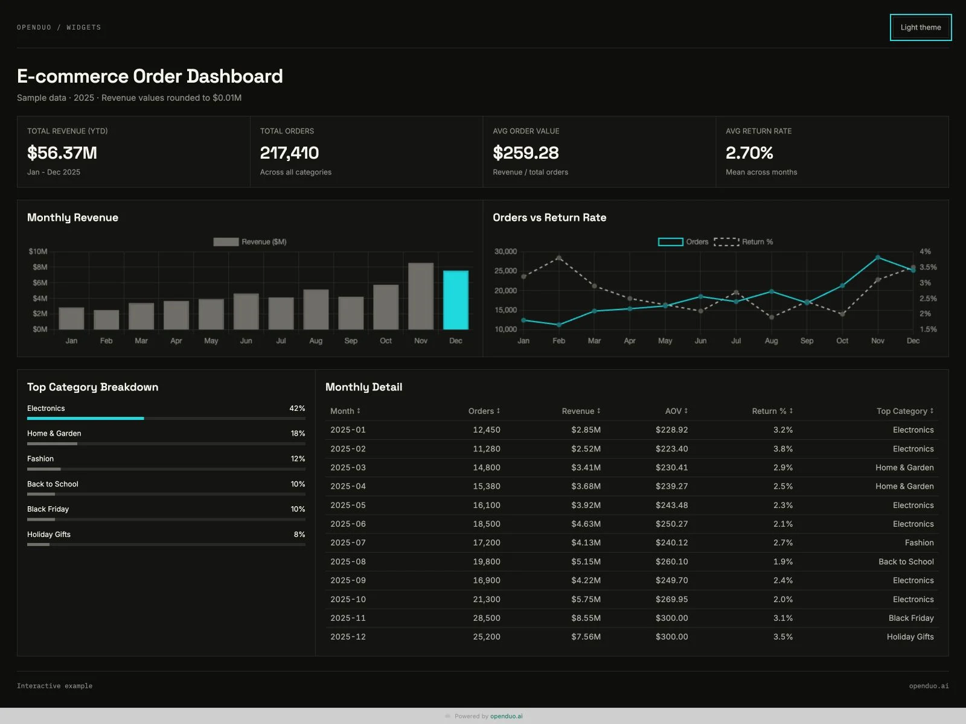This screenshot has width=966, height=724.
Task: Click the $56.37M total revenue value
Action: tap(62, 153)
